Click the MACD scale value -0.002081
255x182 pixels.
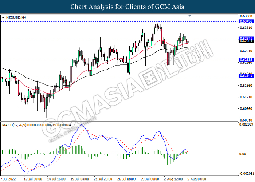point(246,174)
